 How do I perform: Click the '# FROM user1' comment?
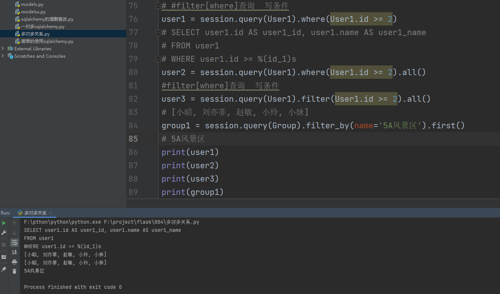(x=190, y=46)
